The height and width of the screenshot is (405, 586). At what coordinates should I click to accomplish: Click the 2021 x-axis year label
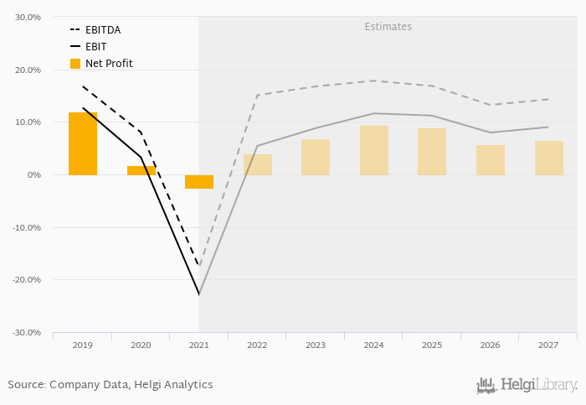click(x=199, y=345)
